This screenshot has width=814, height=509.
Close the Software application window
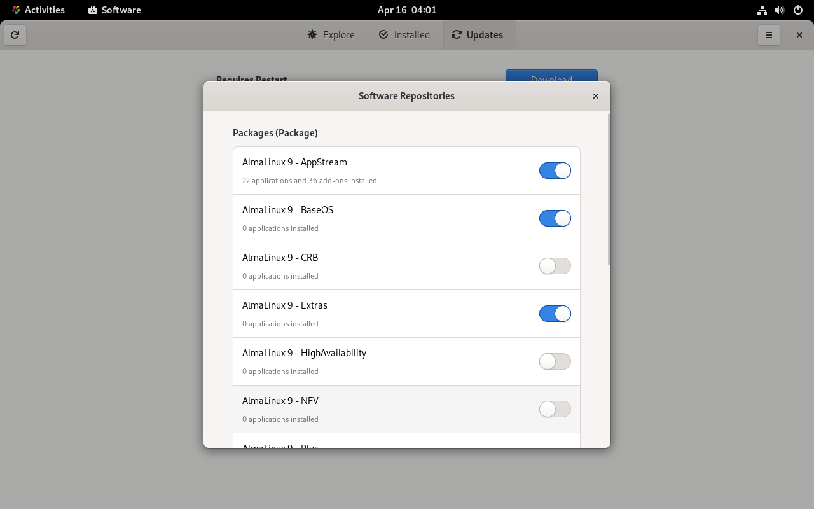(799, 35)
